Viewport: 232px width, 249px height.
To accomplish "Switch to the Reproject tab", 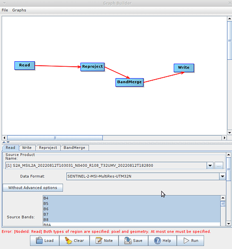I will (x=48, y=147).
